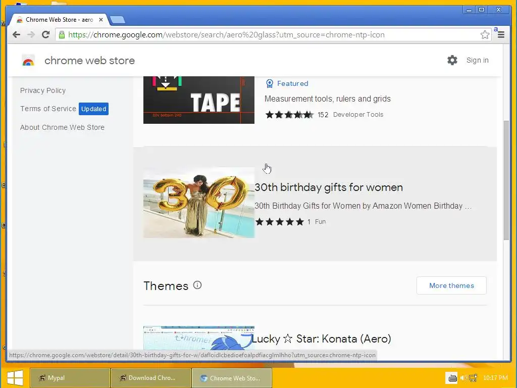This screenshot has width=517, height=388.
Task: Click the Fun category label
Action: tap(320, 222)
